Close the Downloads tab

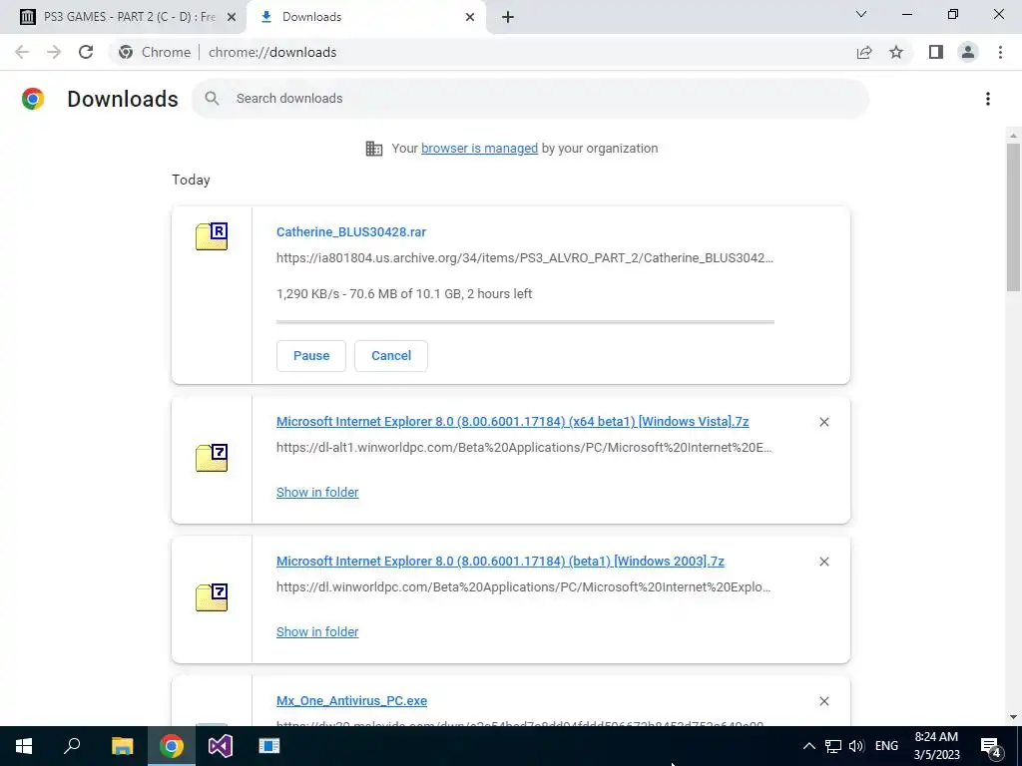[x=470, y=17]
